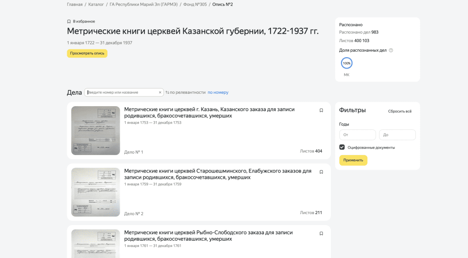This screenshot has width=468, height=258.
Task: Open the 'Главная' breadcrumb link
Action: coord(75,5)
